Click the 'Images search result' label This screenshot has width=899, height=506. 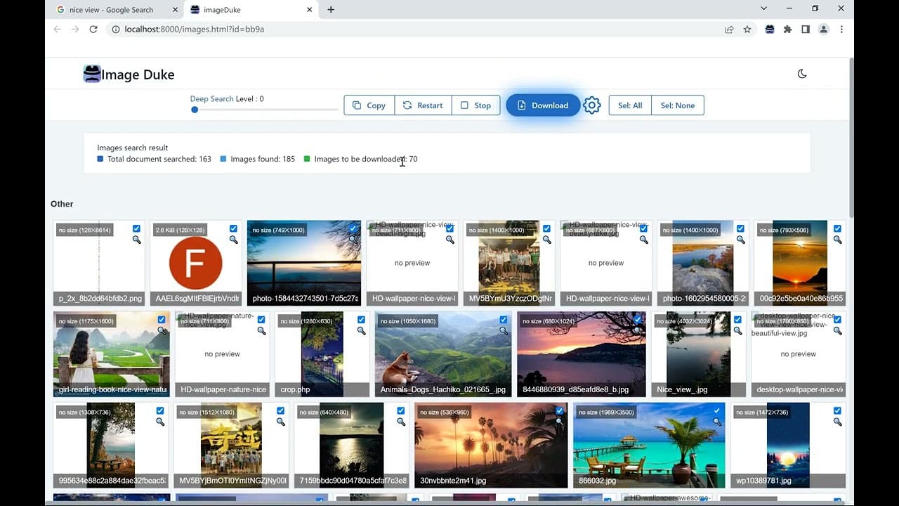(133, 148)
